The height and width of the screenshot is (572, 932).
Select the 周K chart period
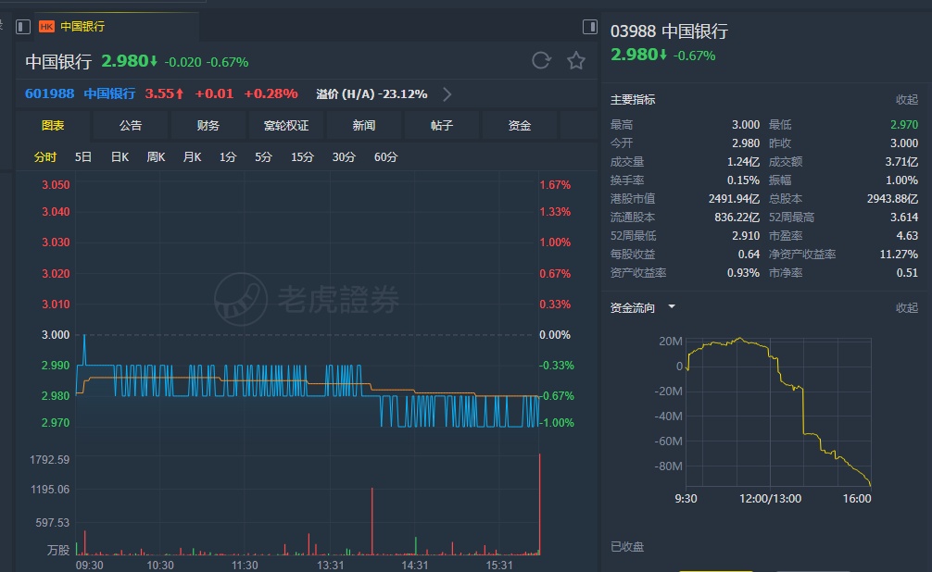click(x=156, y=157)
